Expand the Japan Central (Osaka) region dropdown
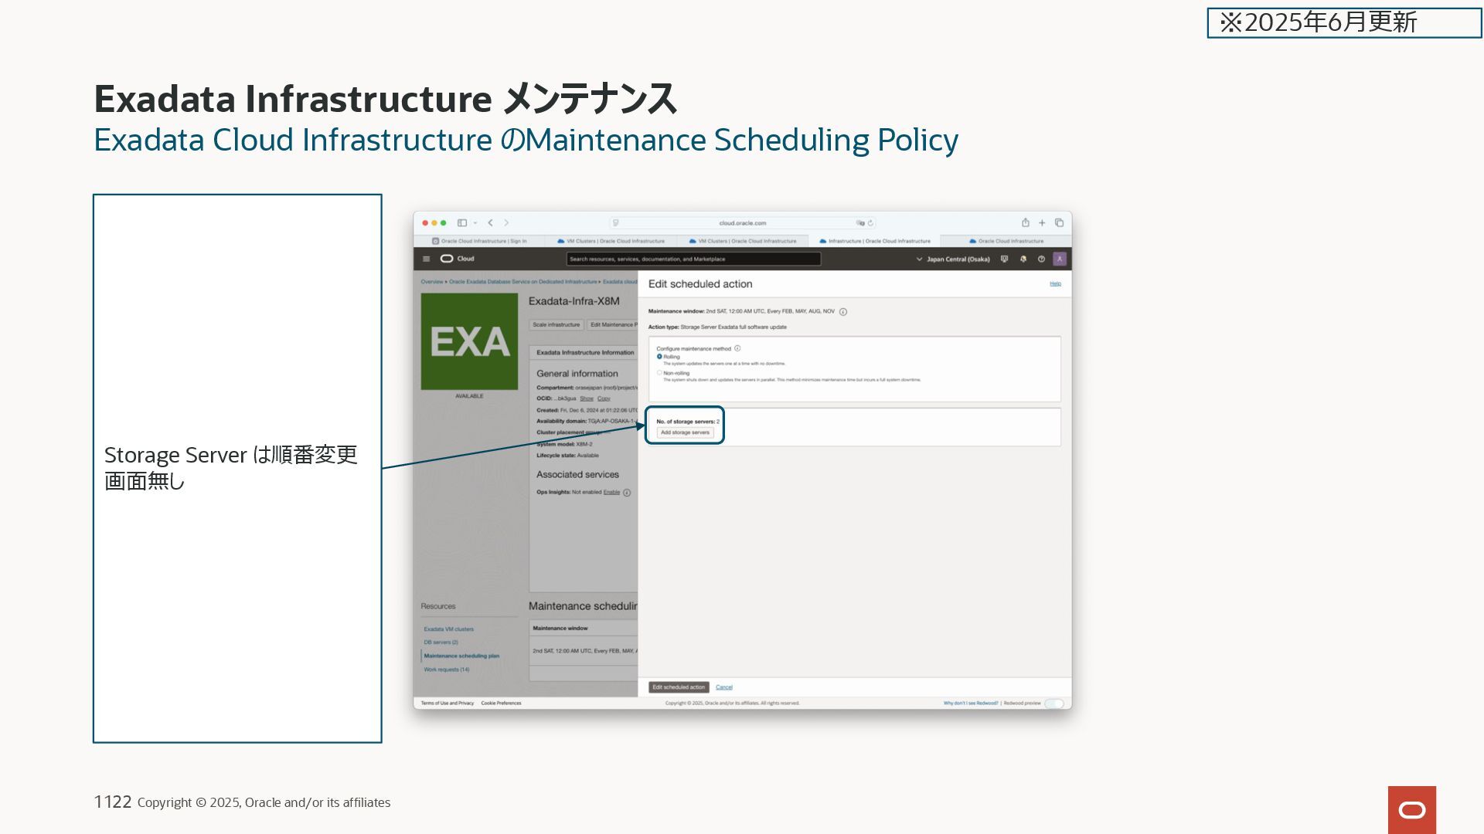This screenshot has height=834, width=1484. click(x=953, y=259)
